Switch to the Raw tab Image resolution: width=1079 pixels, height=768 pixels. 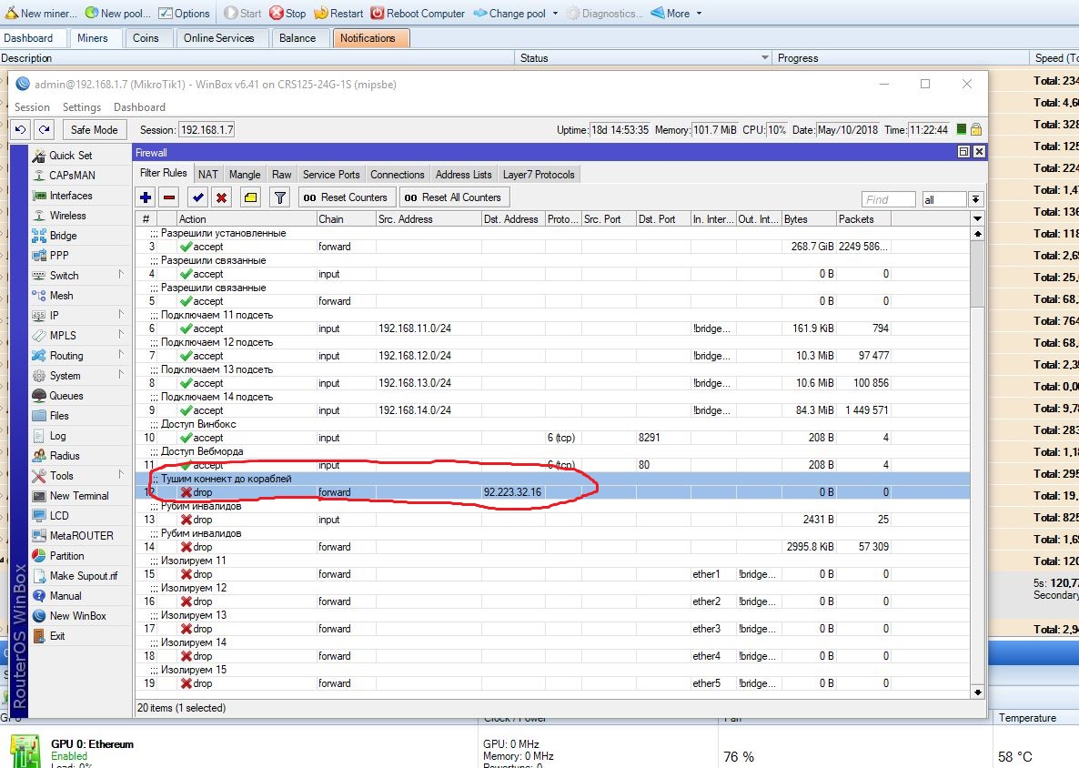(x=281, y=175)
